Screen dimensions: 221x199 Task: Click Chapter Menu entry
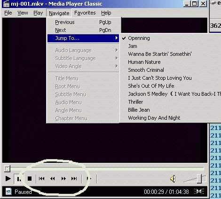pyautogui.click(x=83, y=118)
